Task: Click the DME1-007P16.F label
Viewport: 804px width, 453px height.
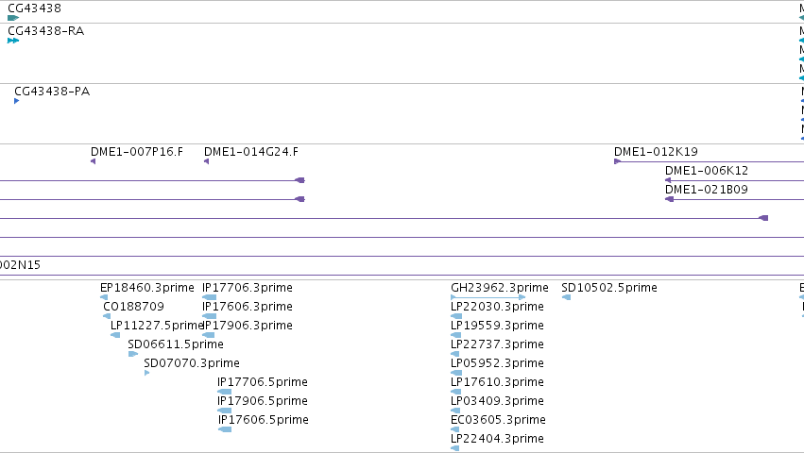Action: coord(137,152)
